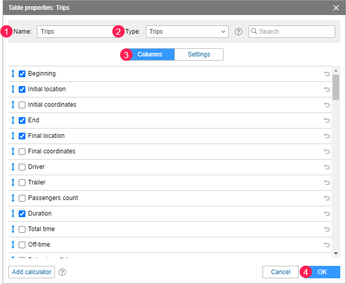Viewport: 346px width, 284px height.
Task: Switch to the Settings tab
Action: [x=199, y=54]
